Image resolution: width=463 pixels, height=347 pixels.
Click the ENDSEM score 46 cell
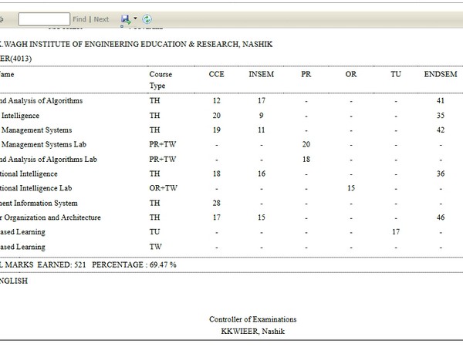click(x=439, y=217)
